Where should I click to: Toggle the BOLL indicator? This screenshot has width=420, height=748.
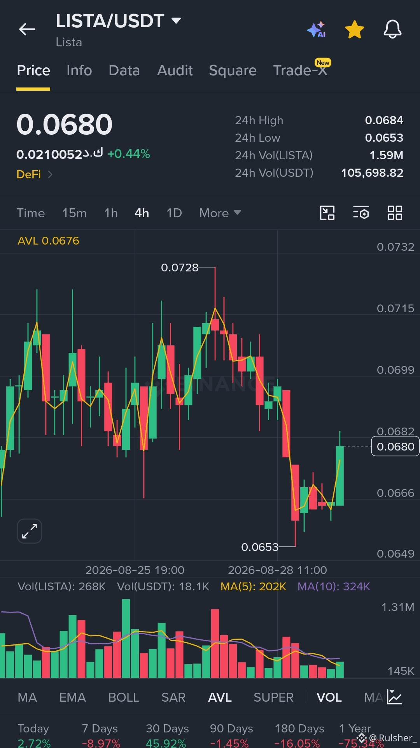point(124,697)
